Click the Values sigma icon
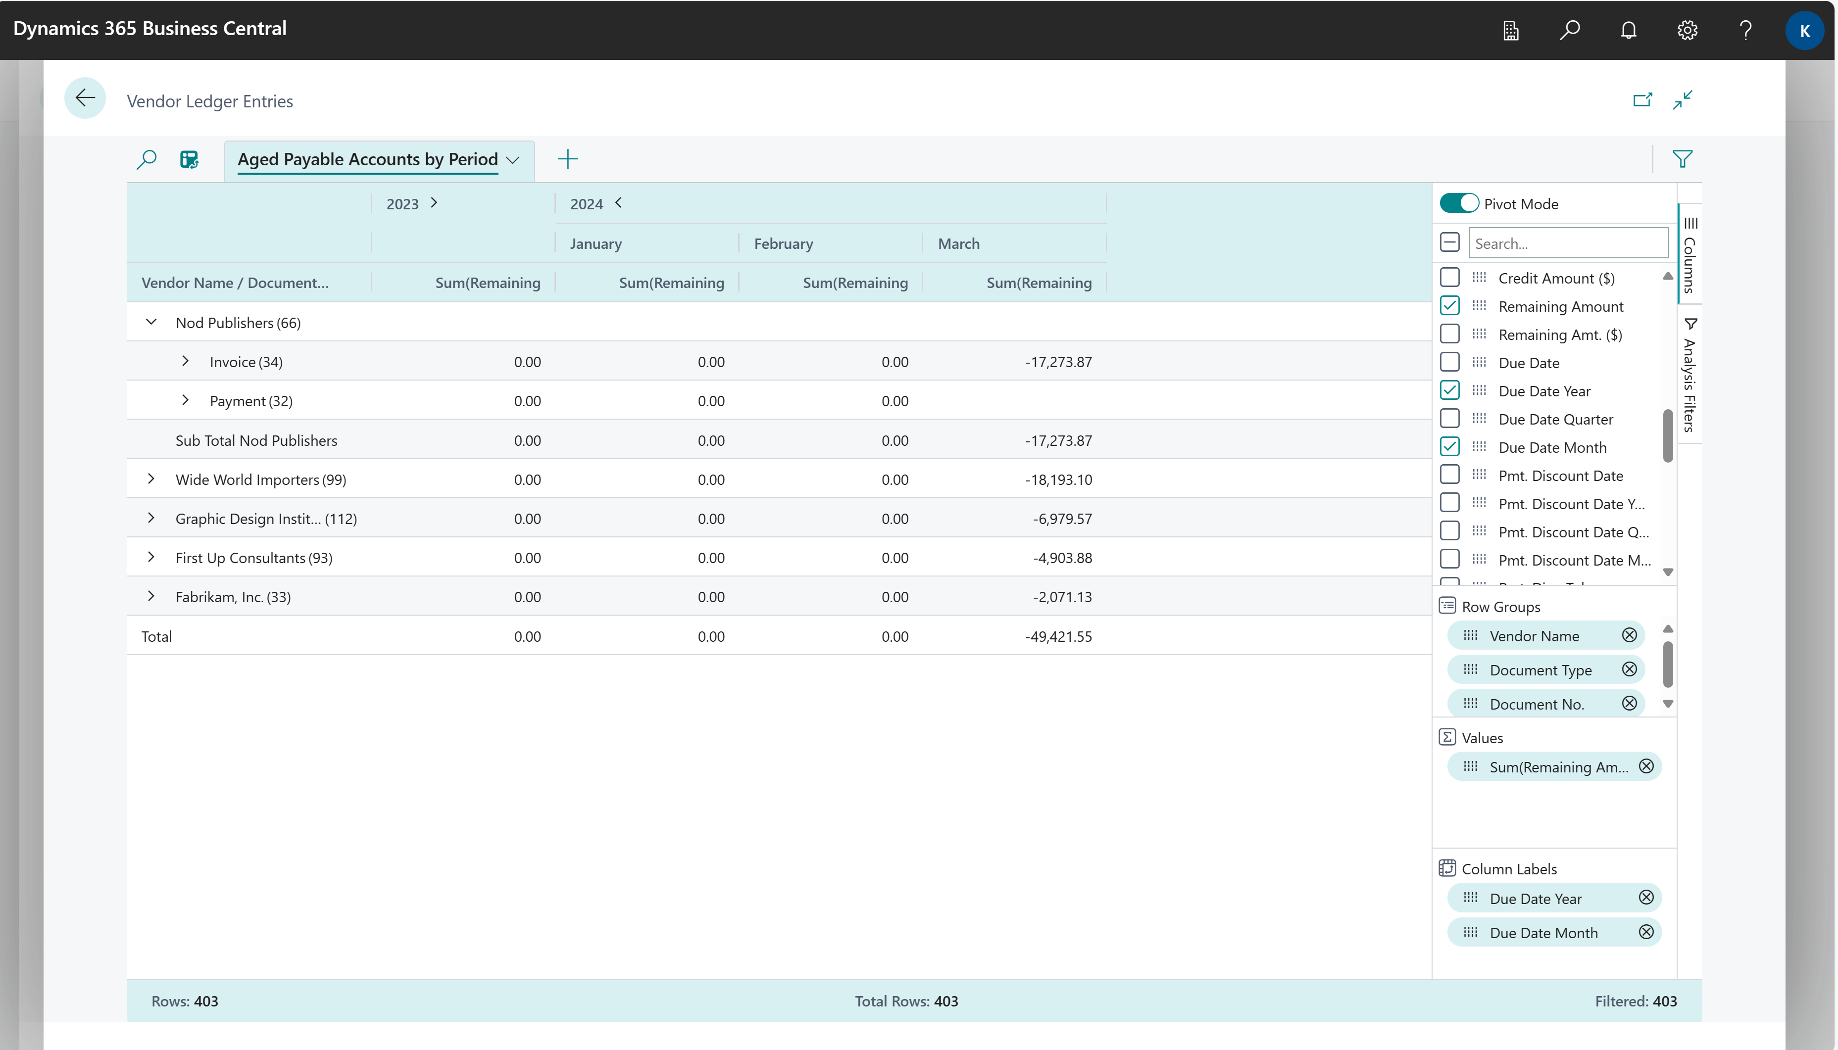The image size is (1838, 1050). (x=1448, y=737)
